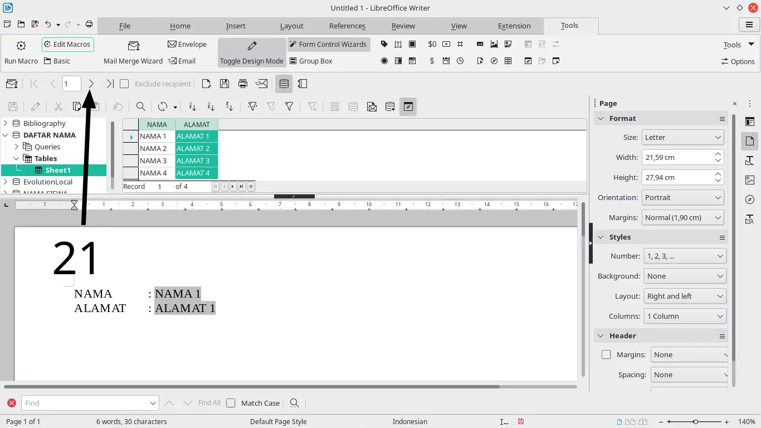Open sidebar Styles deck icon
This screenshot has height=428, width=761.
coord(749,160)
